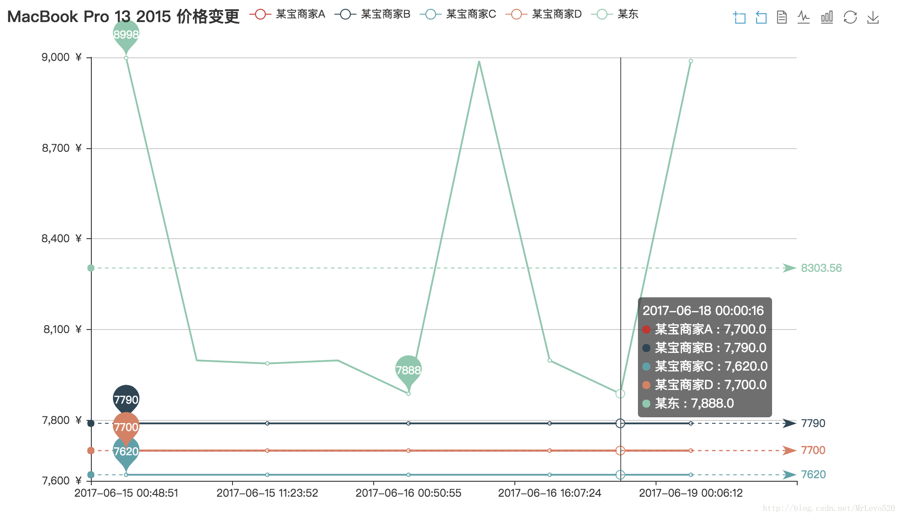This screenshot has width=900, height=517.
Task: Switch chart to bar type icon
Action: pyautogui.click(x=827, y=18)
